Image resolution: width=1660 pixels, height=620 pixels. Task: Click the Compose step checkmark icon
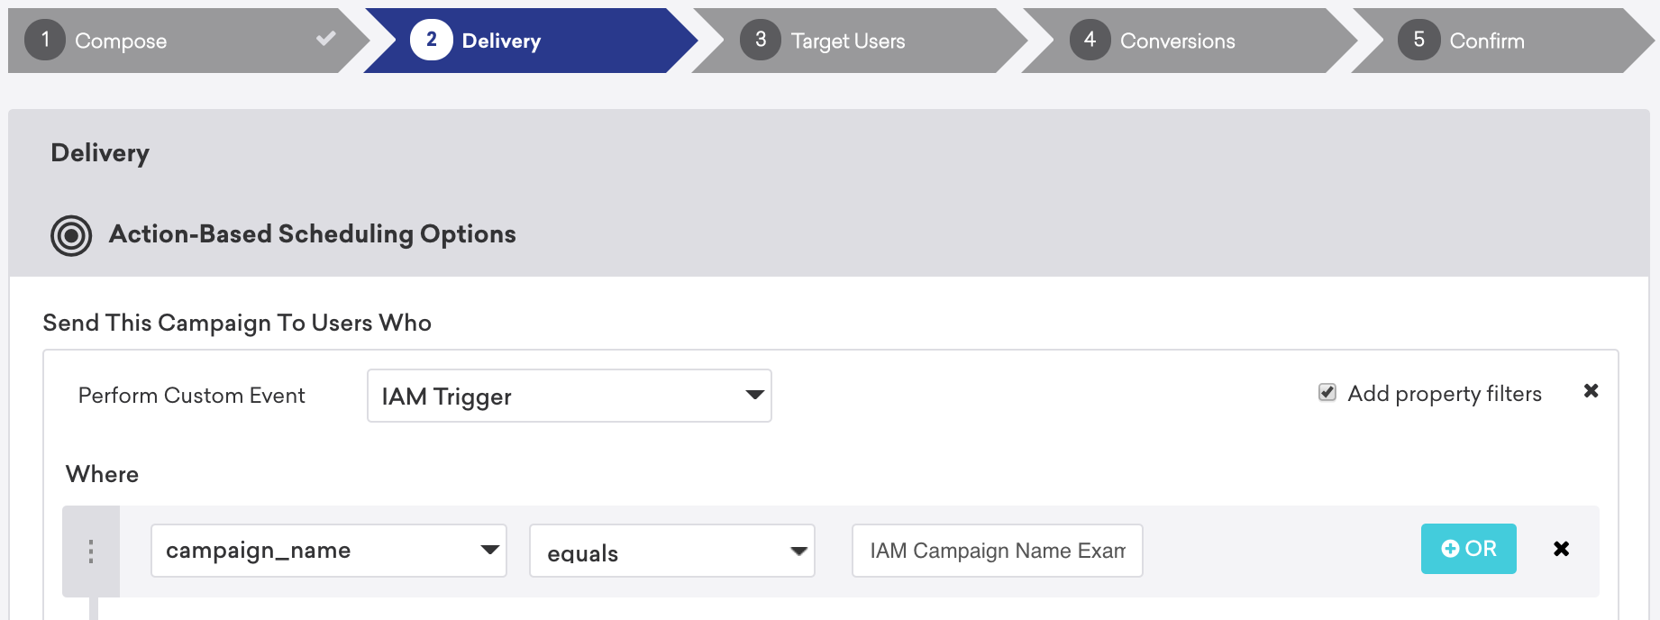(326, 39)
